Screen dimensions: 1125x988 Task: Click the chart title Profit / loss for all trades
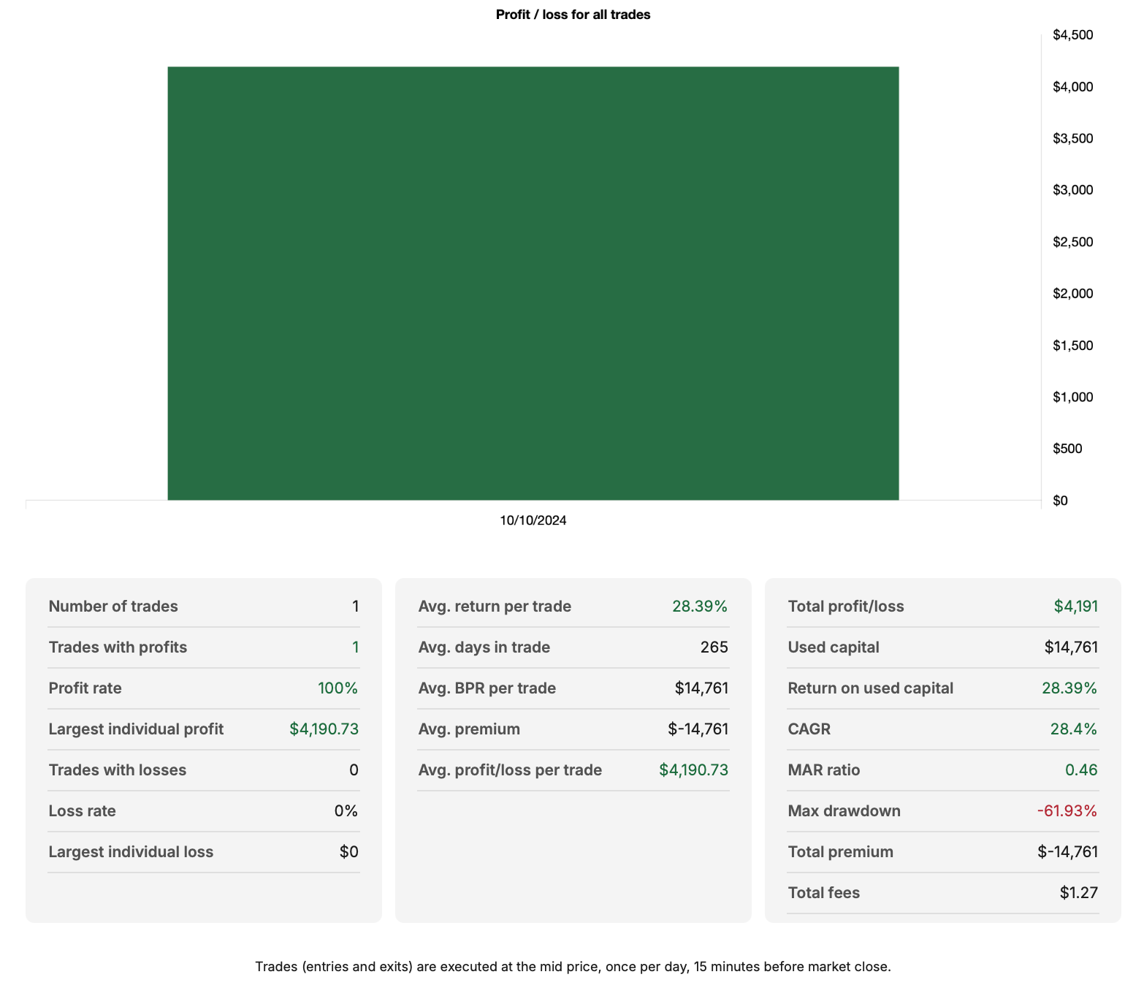pos(572,15)
